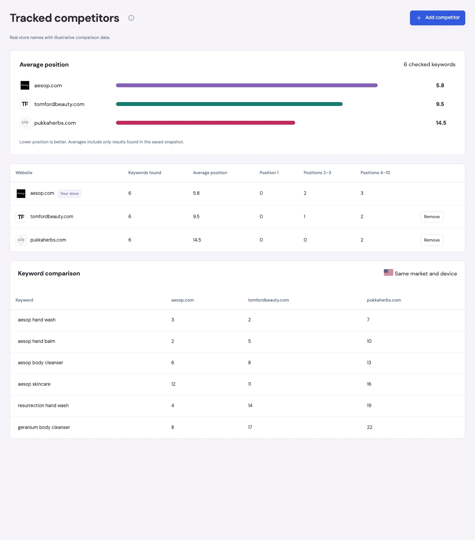This screenshot has height=540, width=475.
Task: Click the Keyword comparison heading
Action: point(49,274)
